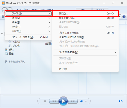The image size is (127, 108).
Task: Open その他のライブラリ
Action: tap(17, 61)
